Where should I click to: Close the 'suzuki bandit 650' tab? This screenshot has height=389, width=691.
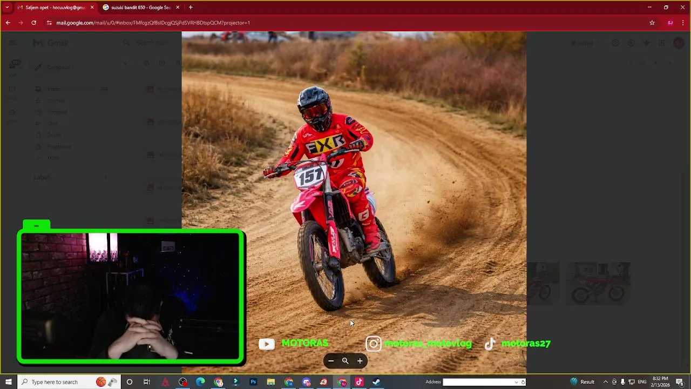[x=178, y=8]
